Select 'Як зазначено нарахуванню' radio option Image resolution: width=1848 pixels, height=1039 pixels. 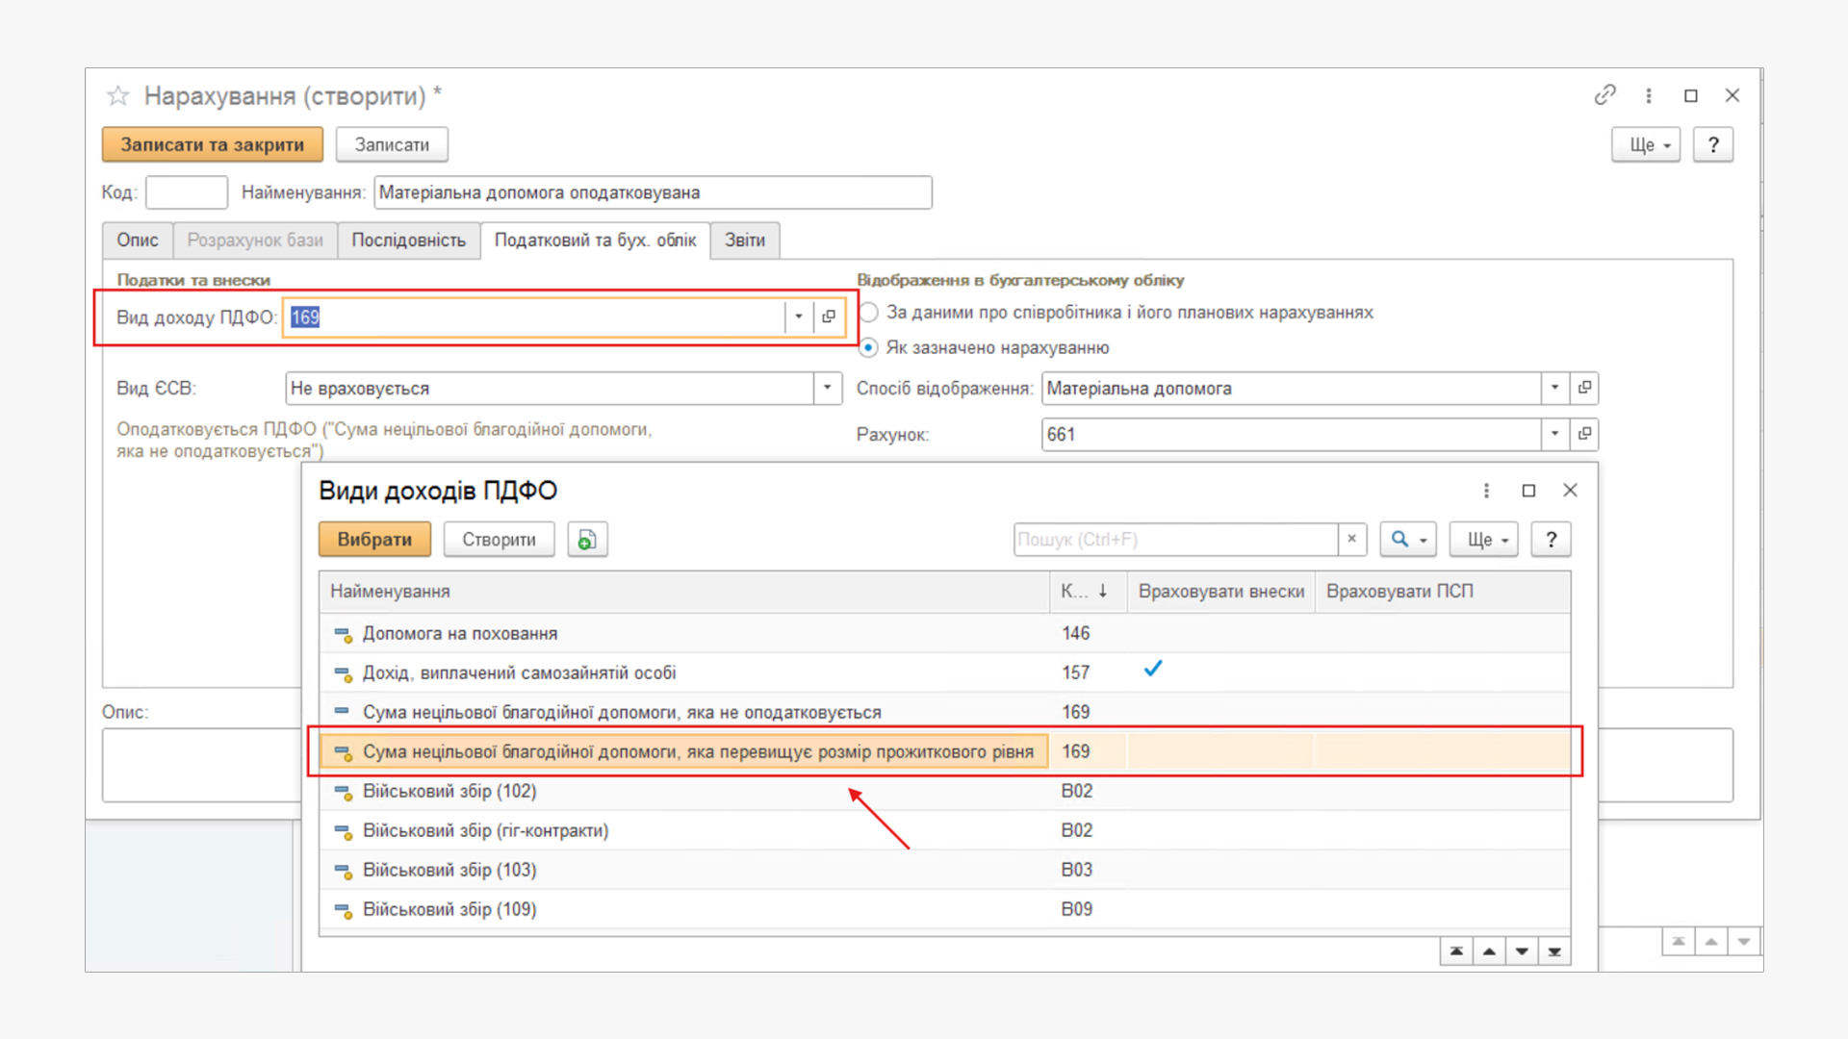pos(869,347)
